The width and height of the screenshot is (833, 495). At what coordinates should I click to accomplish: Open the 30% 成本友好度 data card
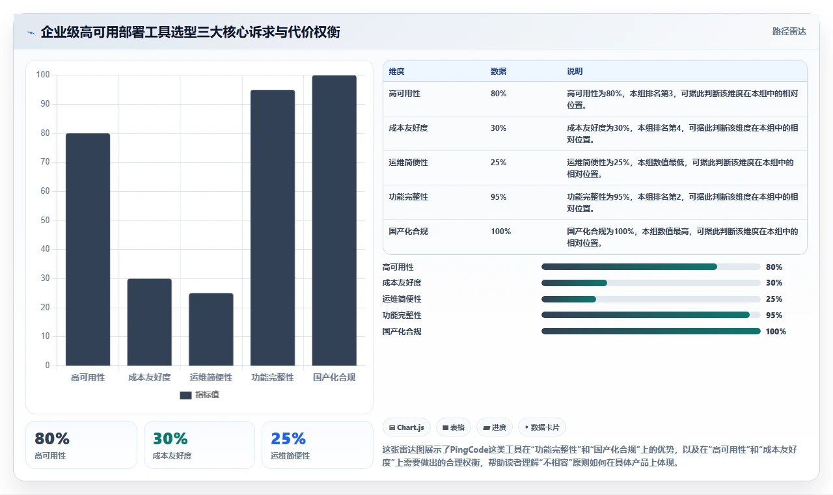(x=199, y=445)
